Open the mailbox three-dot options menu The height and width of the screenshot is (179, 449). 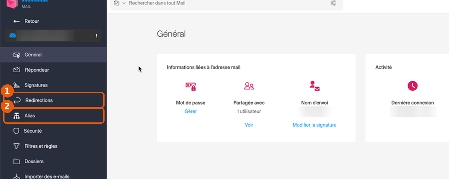click(96, 36)
